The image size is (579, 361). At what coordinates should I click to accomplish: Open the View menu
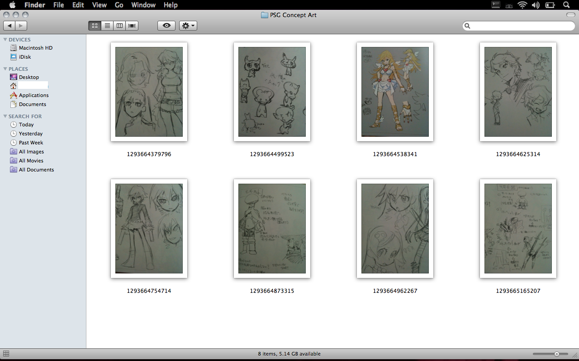coord(99,5)
